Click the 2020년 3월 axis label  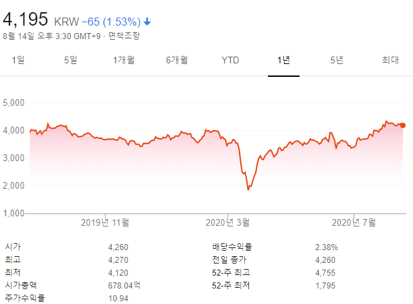(x=227, y=222)
